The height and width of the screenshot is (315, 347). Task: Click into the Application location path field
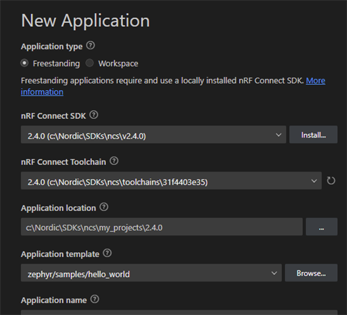[x=162, y=227]
